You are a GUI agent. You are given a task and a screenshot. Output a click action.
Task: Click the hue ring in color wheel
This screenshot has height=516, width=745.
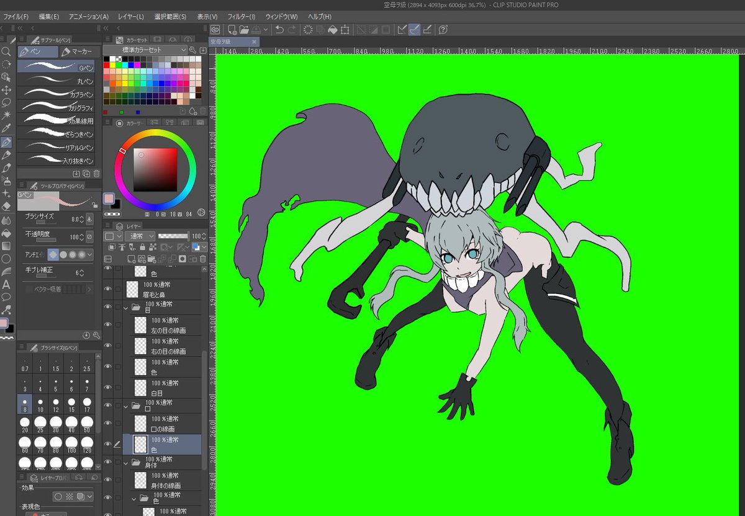tap(155, 133)
